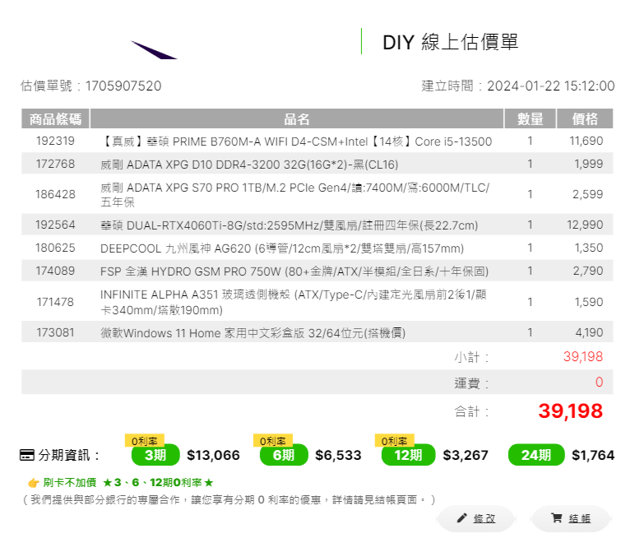Viewport: 635px width, 552px height.
Task: Click product code 173081
Action: (55, 332)
